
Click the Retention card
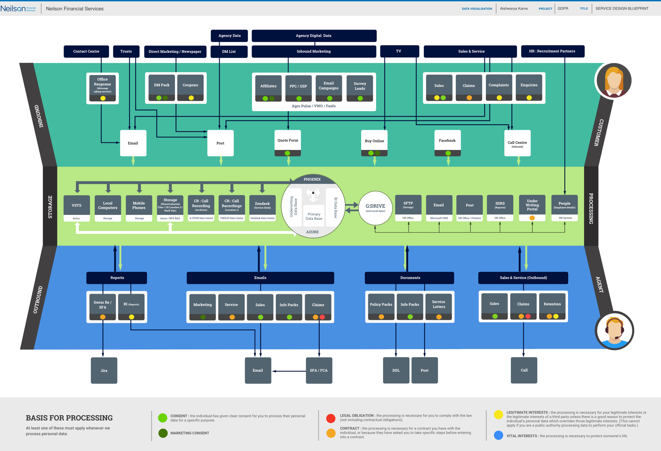[x=552, y=306]
